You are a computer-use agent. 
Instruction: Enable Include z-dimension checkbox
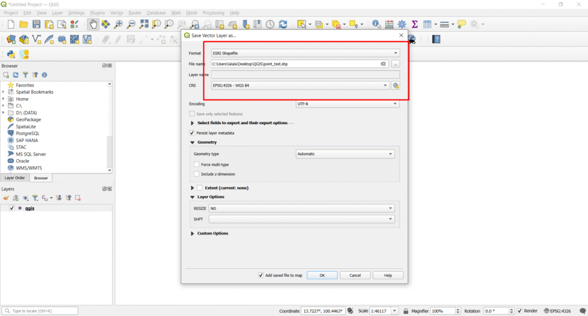[196, 174]
